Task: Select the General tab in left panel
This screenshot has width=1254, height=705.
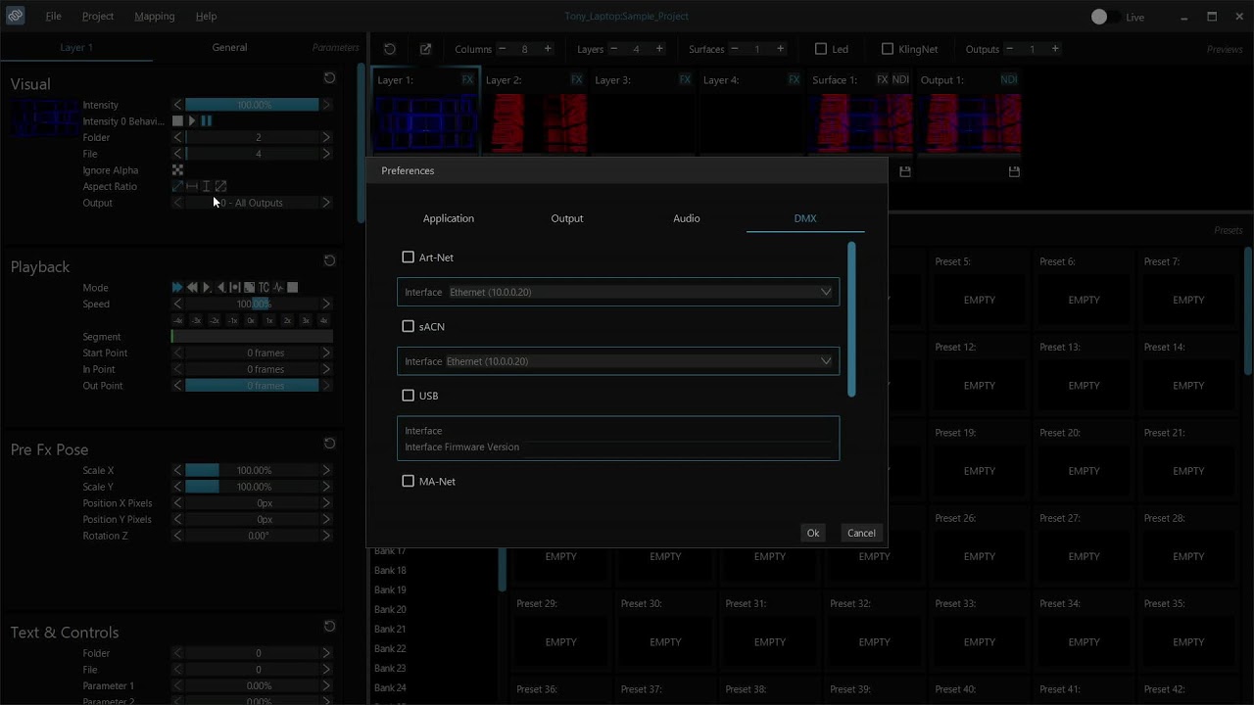Action: (x=229, y=47)
